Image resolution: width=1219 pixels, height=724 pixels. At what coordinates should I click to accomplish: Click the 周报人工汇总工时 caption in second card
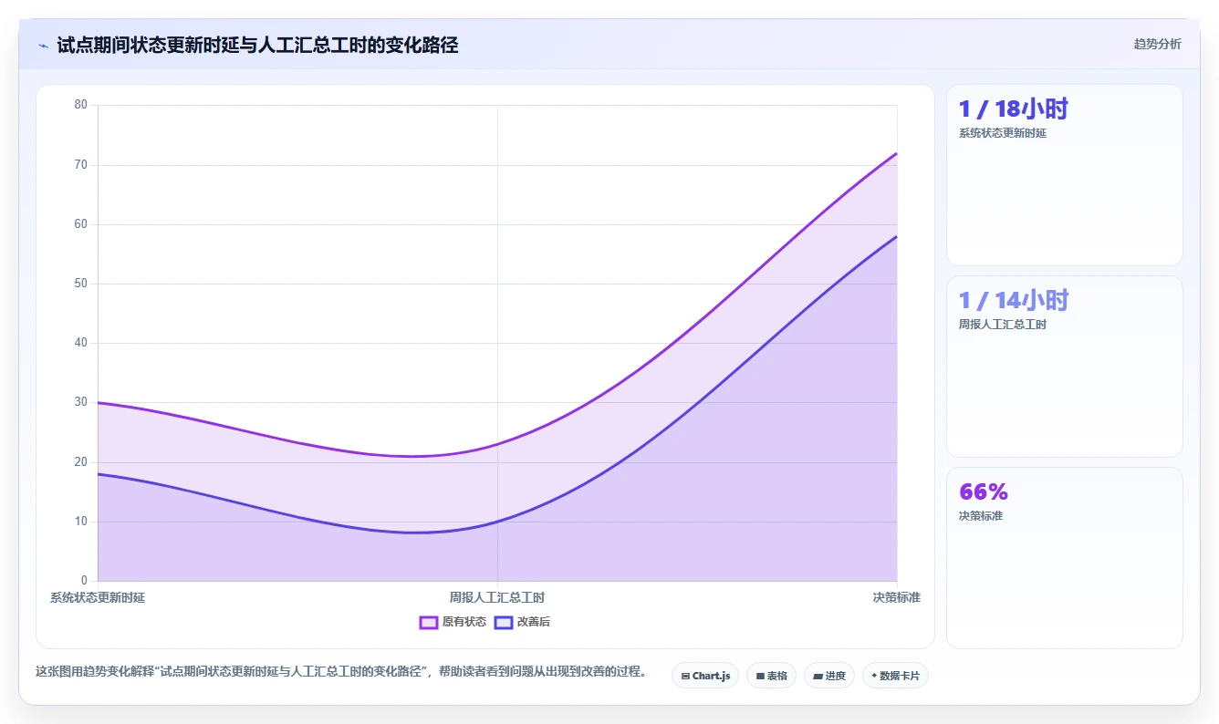(x=1003, y=325)
